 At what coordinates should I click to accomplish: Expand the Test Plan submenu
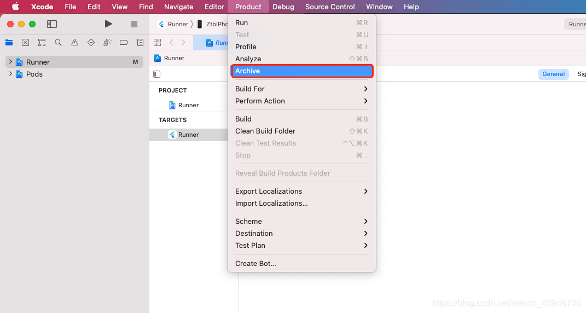[x=301, y=245]
